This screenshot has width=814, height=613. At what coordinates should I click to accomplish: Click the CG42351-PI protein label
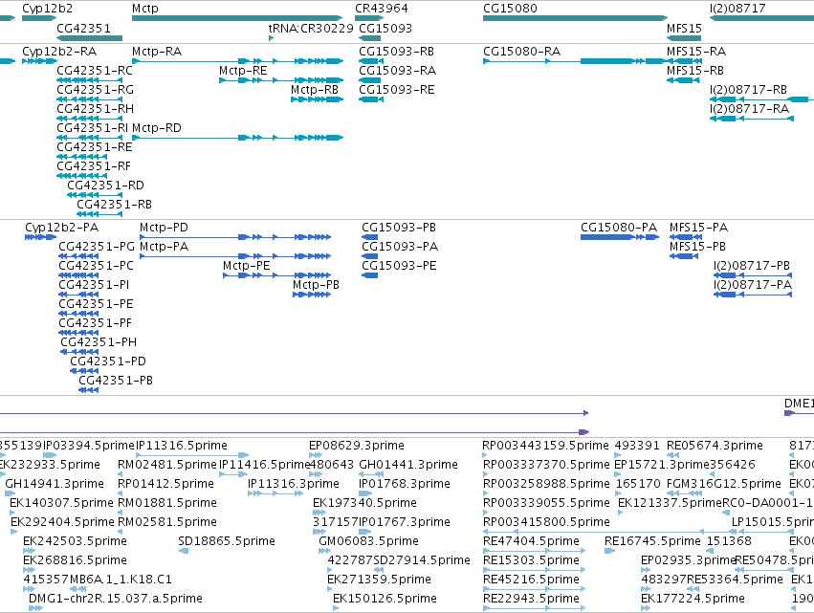[94, 285]
